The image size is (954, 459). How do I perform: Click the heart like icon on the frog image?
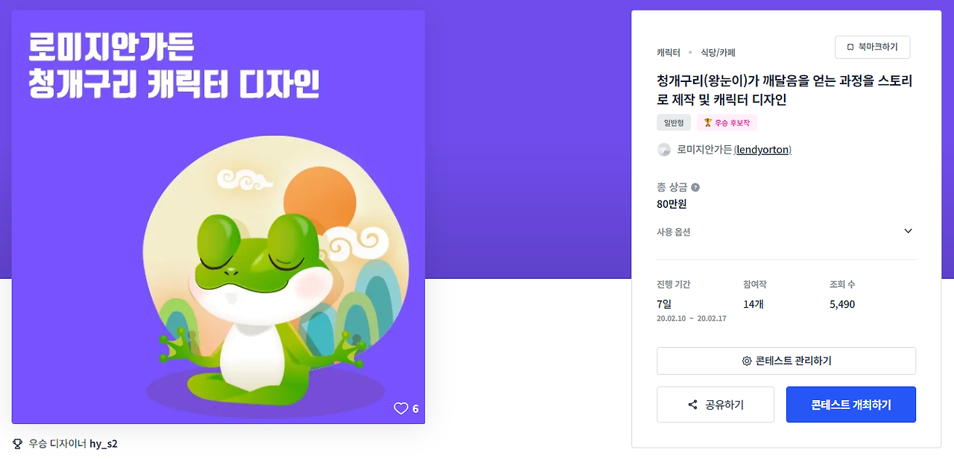401,408
